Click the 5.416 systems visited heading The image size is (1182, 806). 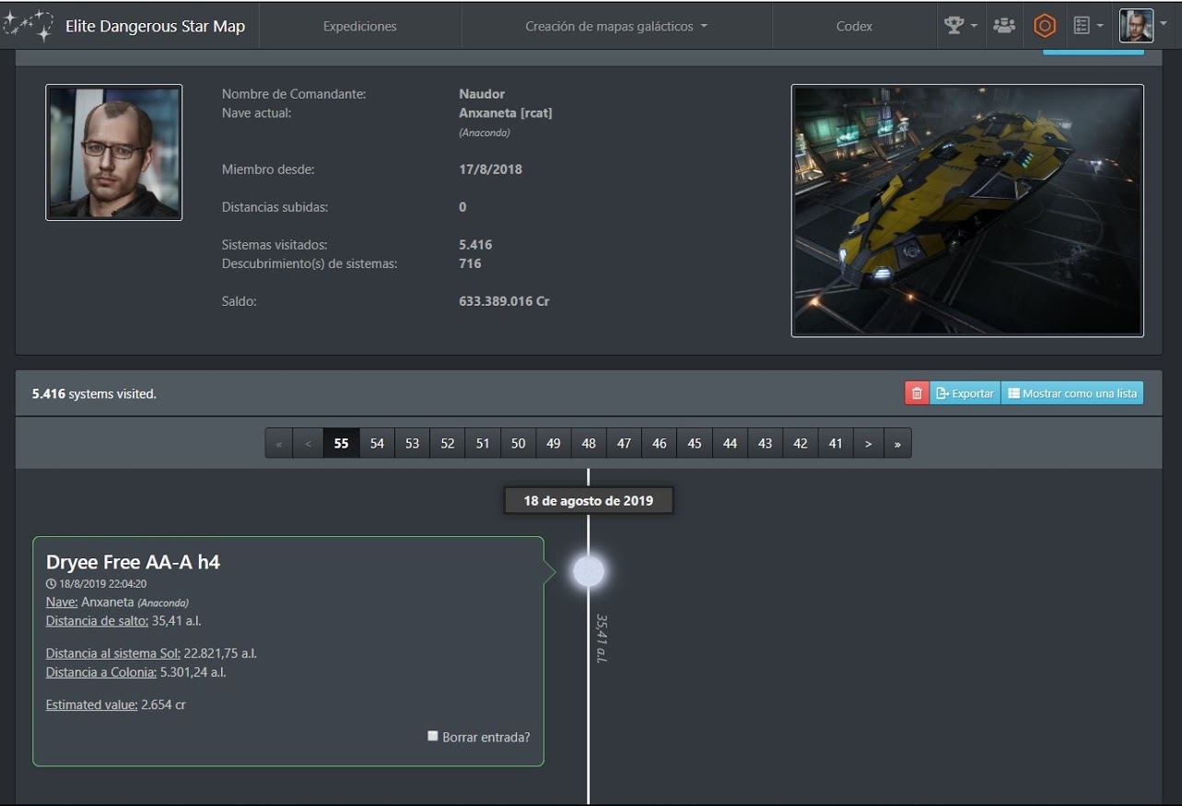[x=94, y=393]
